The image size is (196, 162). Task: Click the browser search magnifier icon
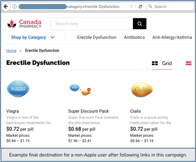(x=150, y=6)
